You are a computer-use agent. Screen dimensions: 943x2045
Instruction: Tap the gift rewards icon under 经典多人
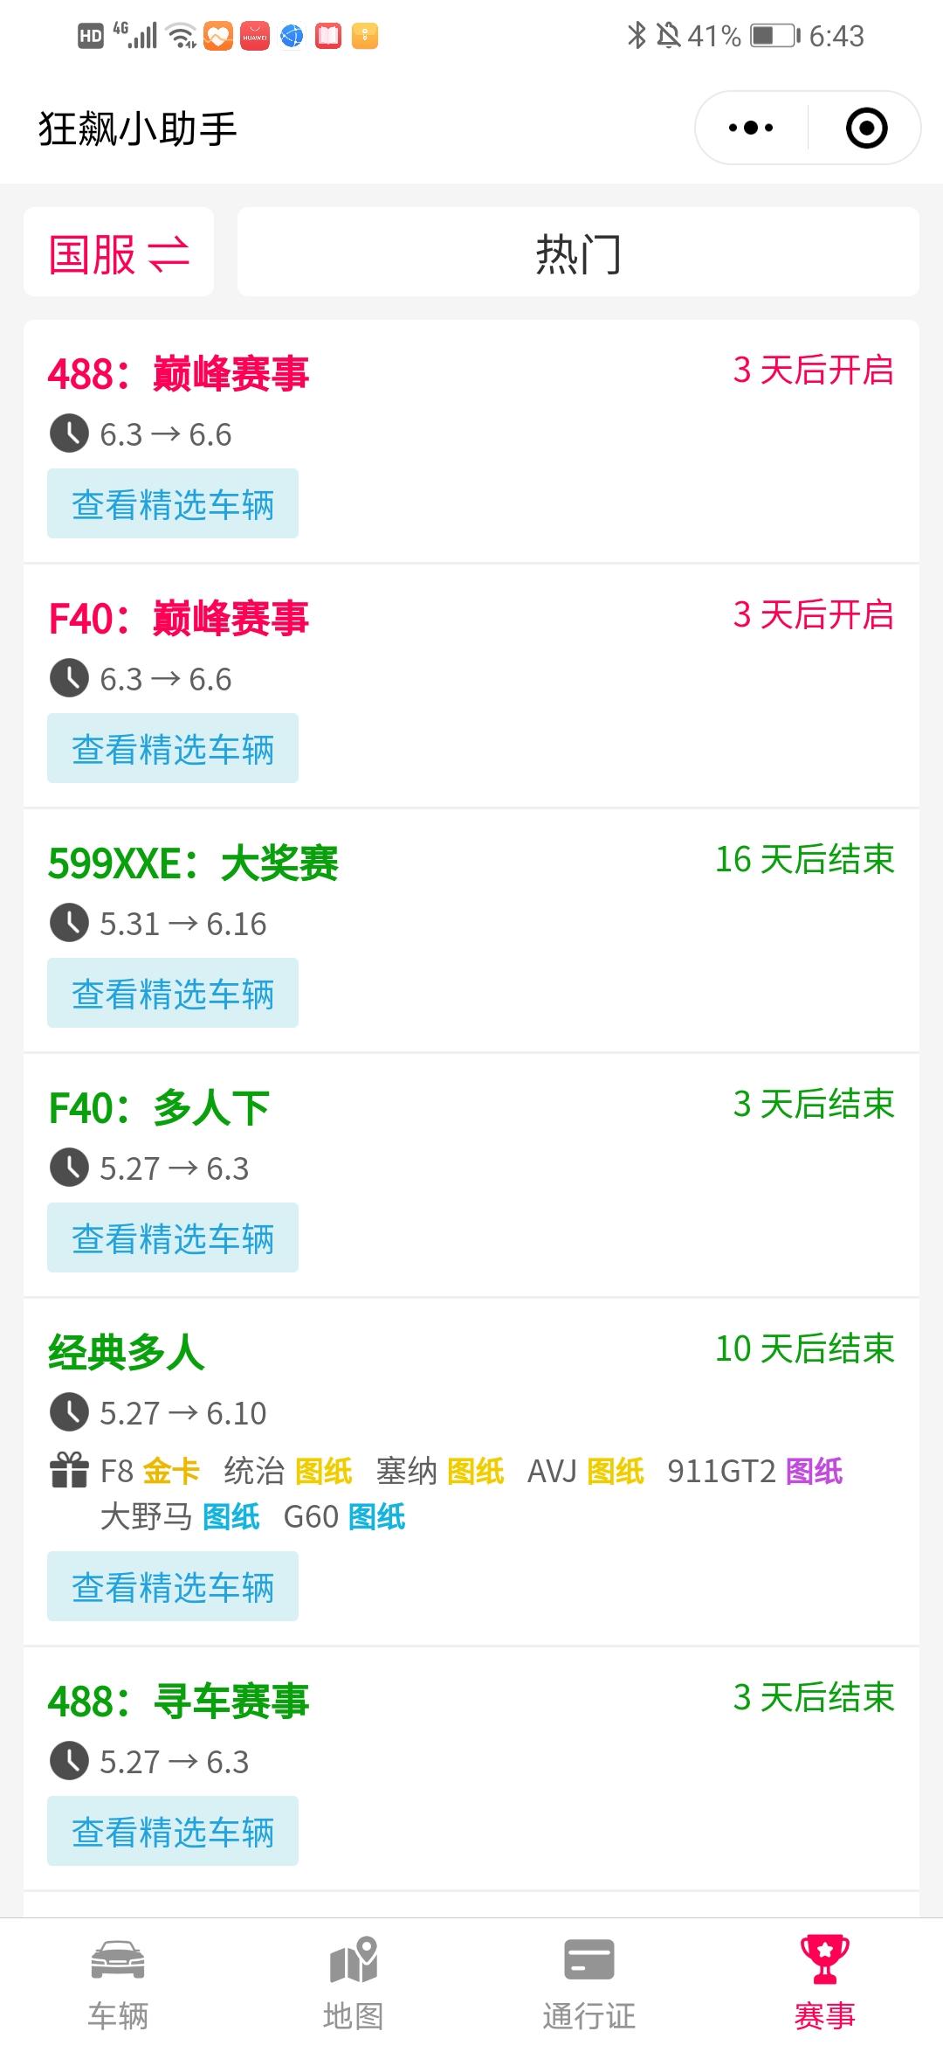[x=69, y=1470]
